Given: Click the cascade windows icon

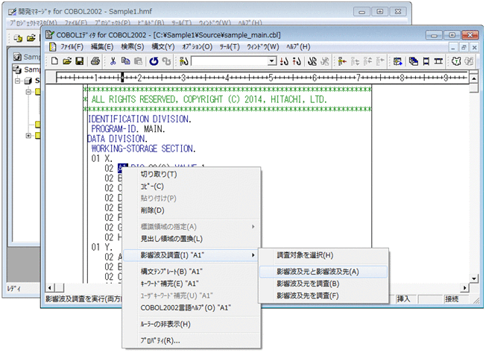Looking at the screenshot, I should click(413, 61).
